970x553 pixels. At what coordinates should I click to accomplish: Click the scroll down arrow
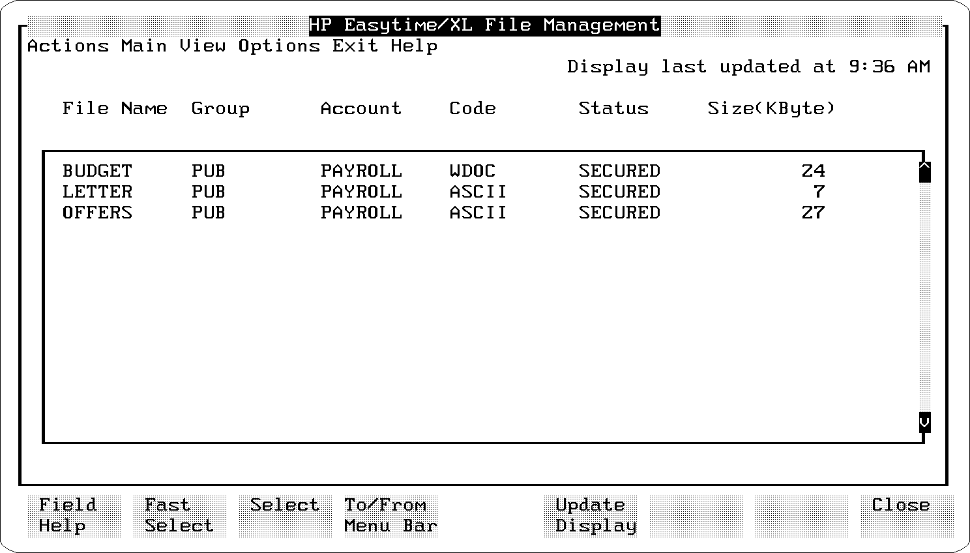pyautogui.click(x=924, y=423)
